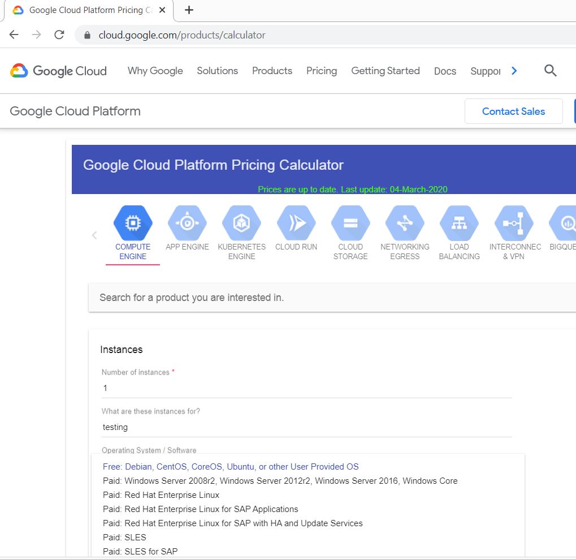Open the Products menu
Image resolution: width=576 pixels, height=559 pixels.
point(272,71)
